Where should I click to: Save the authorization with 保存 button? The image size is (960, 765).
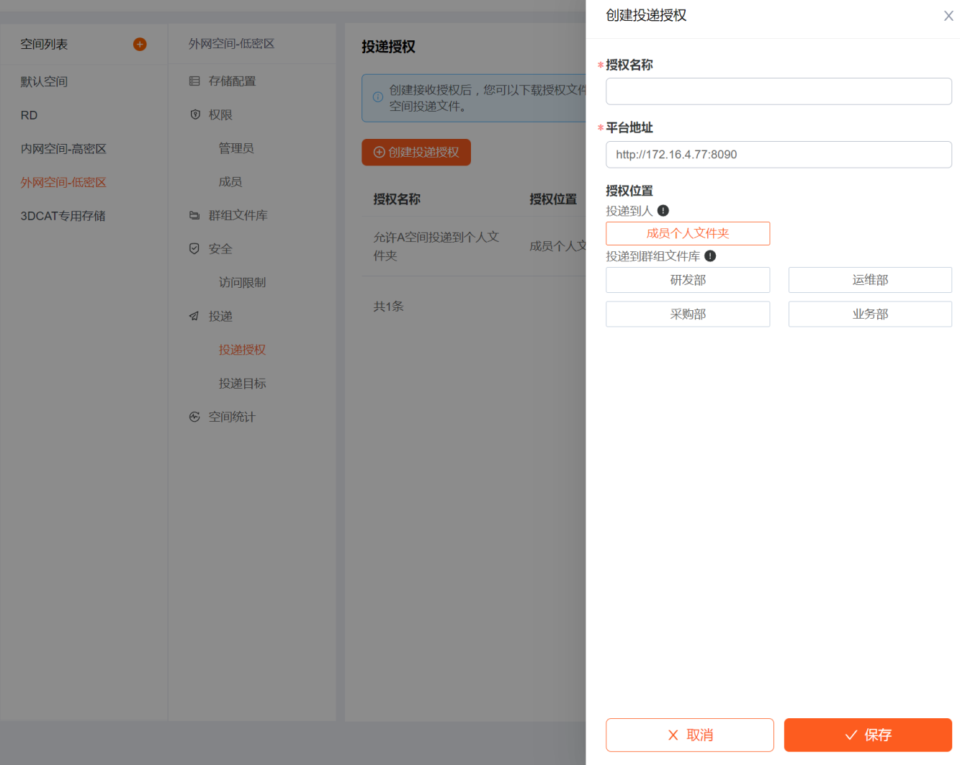[x=868, y=735]
